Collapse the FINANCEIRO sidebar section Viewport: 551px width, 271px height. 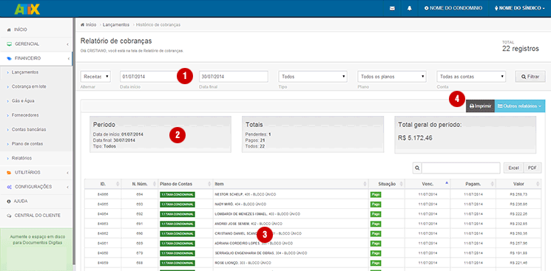[x=36, y=58]
